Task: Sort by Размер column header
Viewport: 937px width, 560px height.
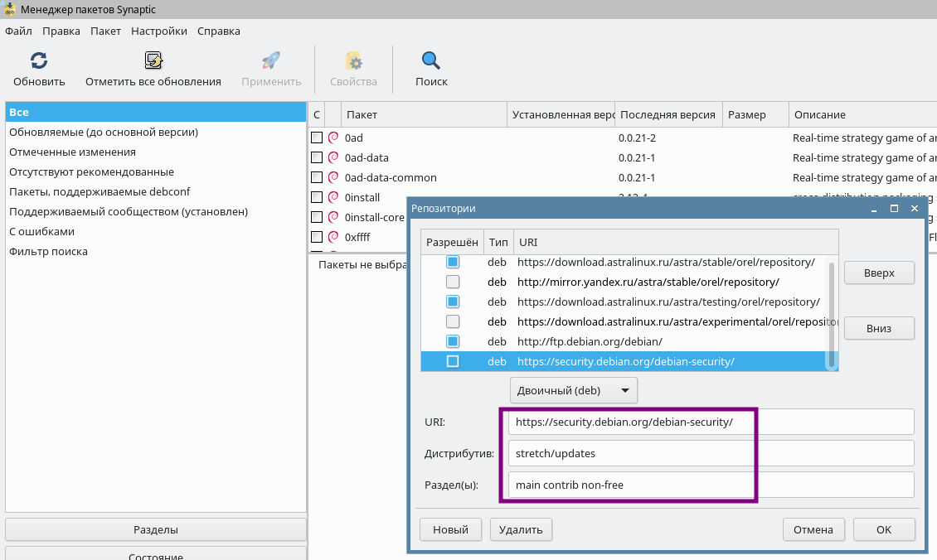Action: point(756,114)
